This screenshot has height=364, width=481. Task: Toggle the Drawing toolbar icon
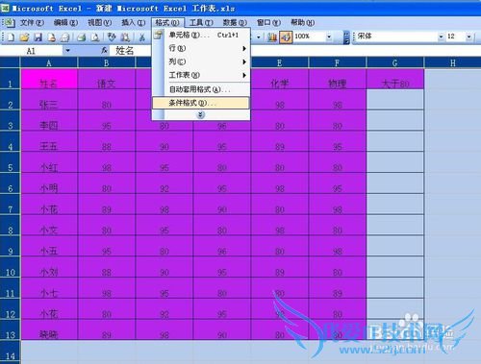point(286,37)
